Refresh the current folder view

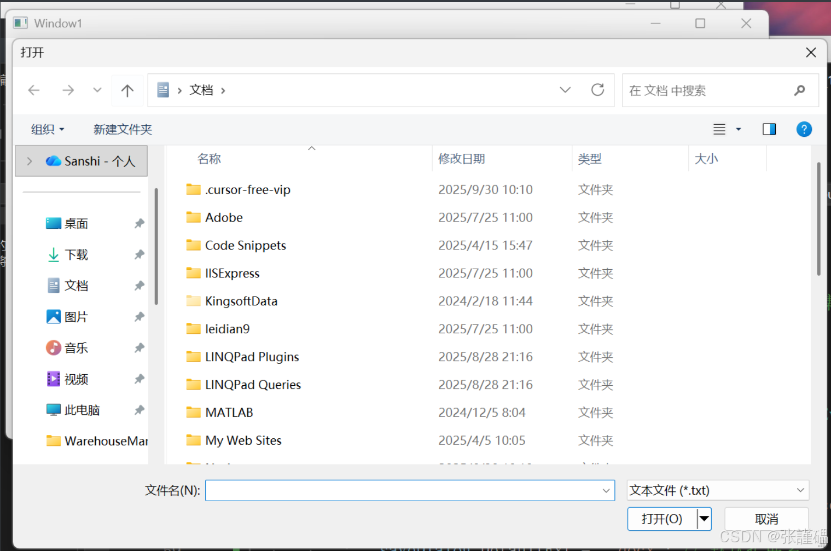pos(597,90)
